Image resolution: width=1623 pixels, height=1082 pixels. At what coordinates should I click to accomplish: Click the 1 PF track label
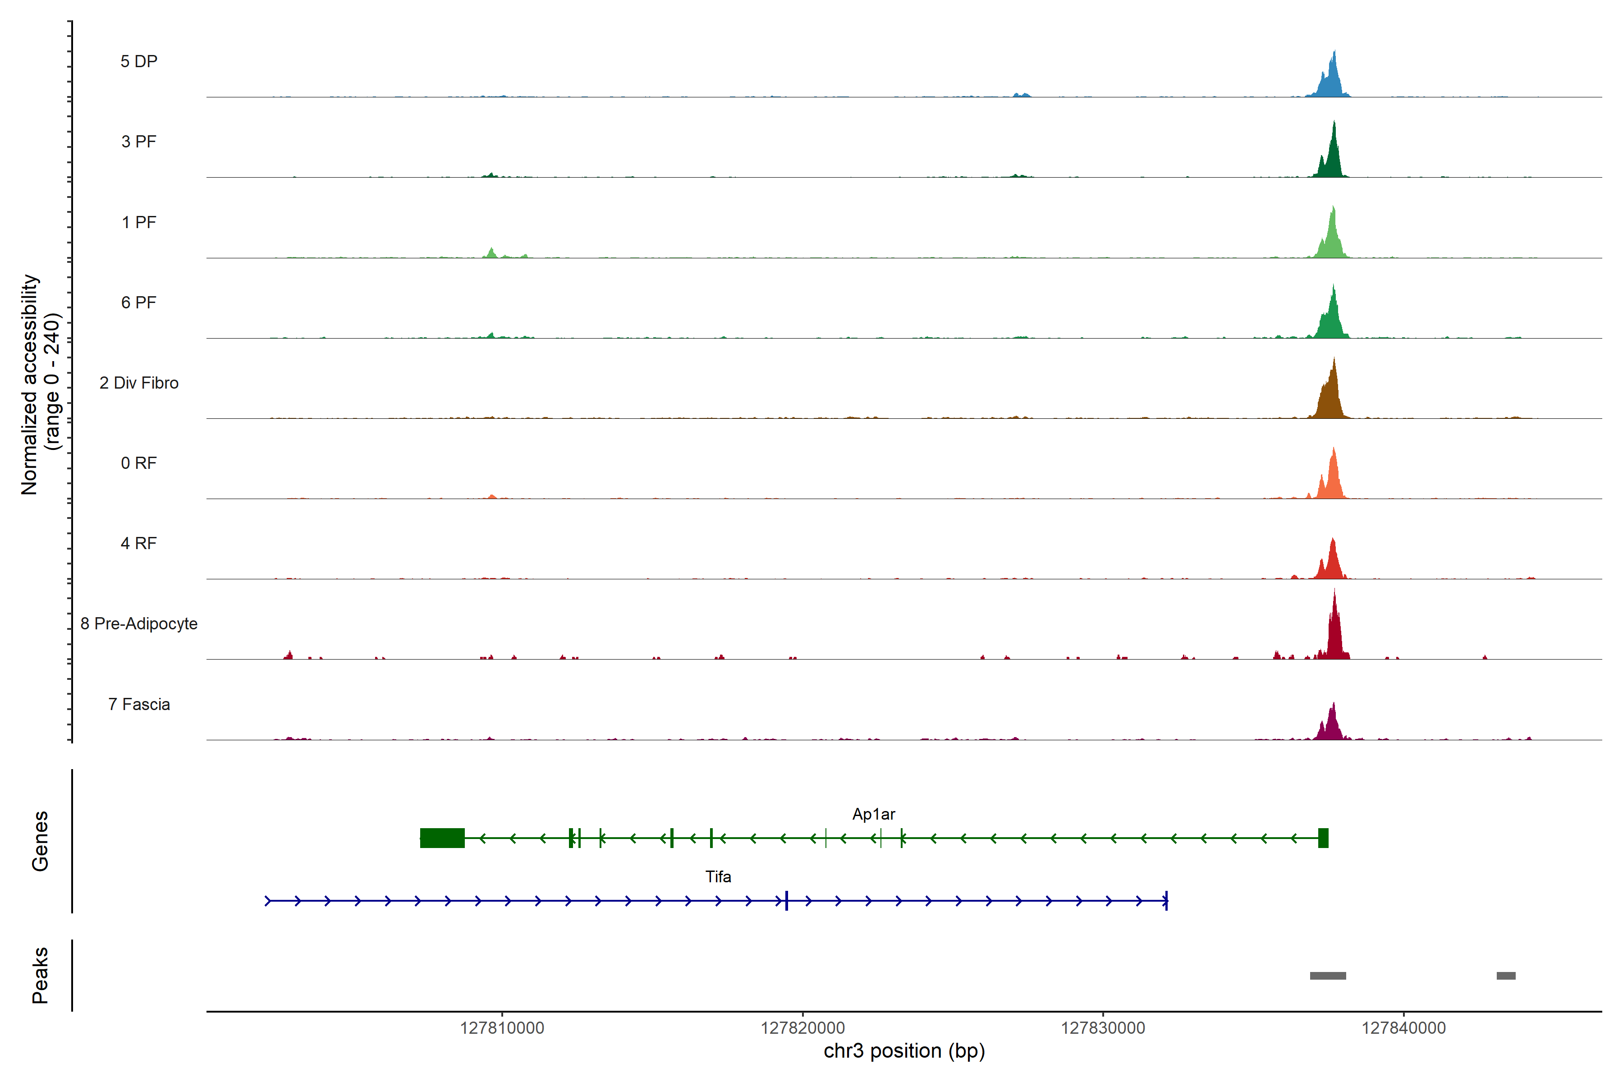click(139, 222)
